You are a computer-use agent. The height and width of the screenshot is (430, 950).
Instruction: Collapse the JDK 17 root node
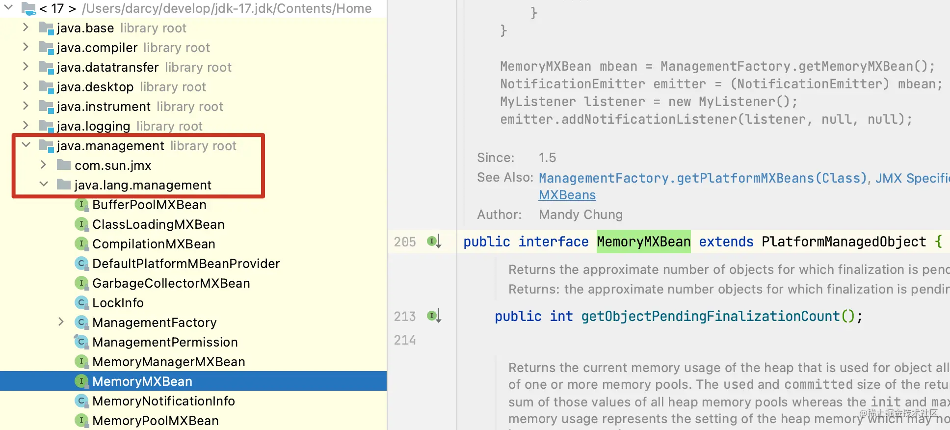click(x=8, y=7)
